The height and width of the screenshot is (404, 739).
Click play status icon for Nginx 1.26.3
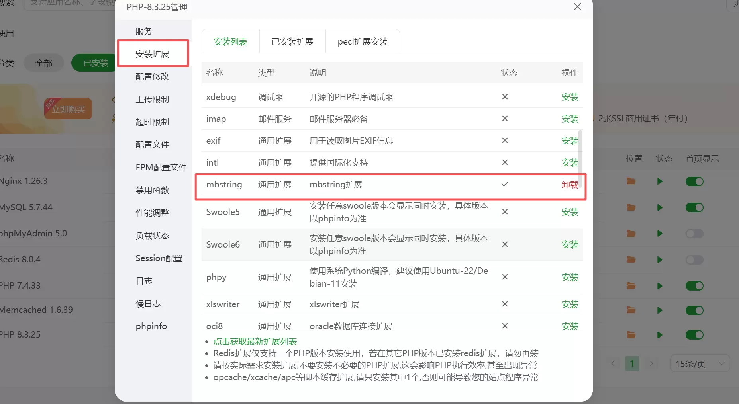pos(660,182)
